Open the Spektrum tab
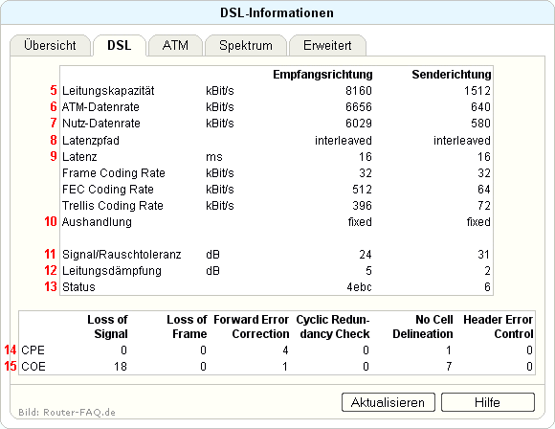The image size is (555, 429). [x=246, y=45]
